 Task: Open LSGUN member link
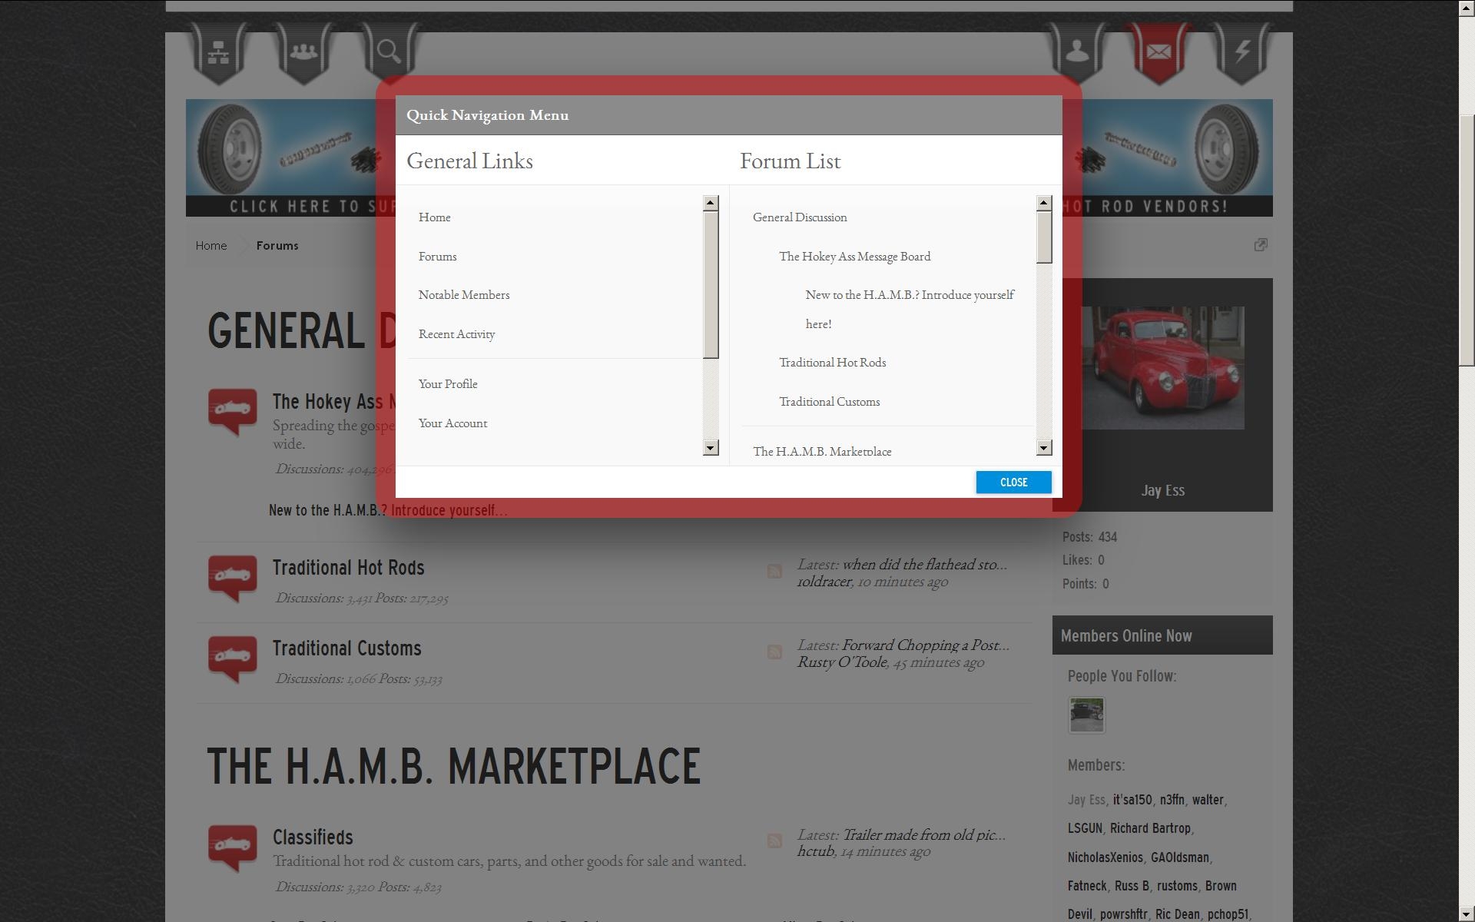click(x=1085, y=828)
